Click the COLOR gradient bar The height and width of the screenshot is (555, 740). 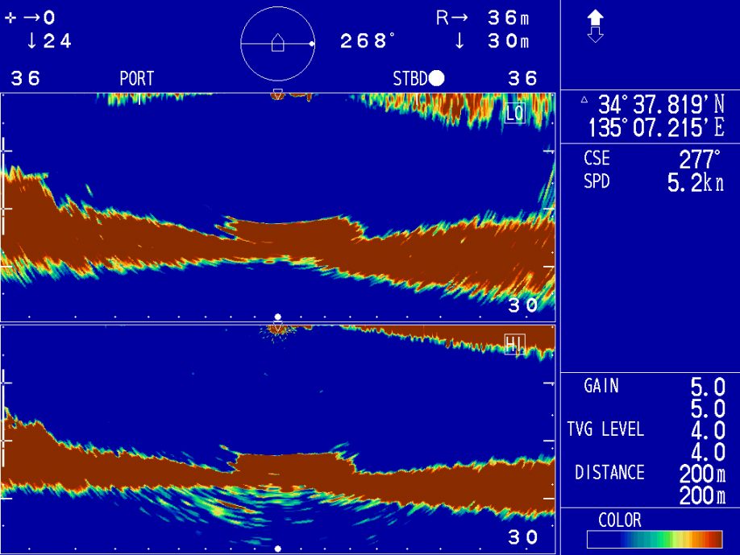pyautogui.click(x=654, y=539)
